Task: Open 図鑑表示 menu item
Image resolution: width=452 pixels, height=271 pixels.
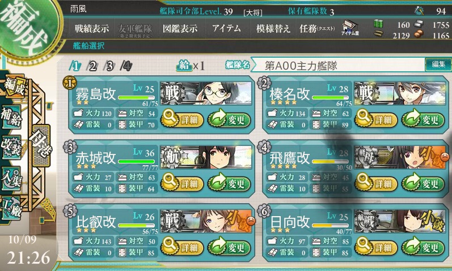Action: [x=180, y=28]
